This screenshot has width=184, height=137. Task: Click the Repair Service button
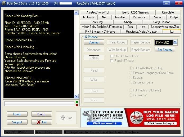point(141,42)
